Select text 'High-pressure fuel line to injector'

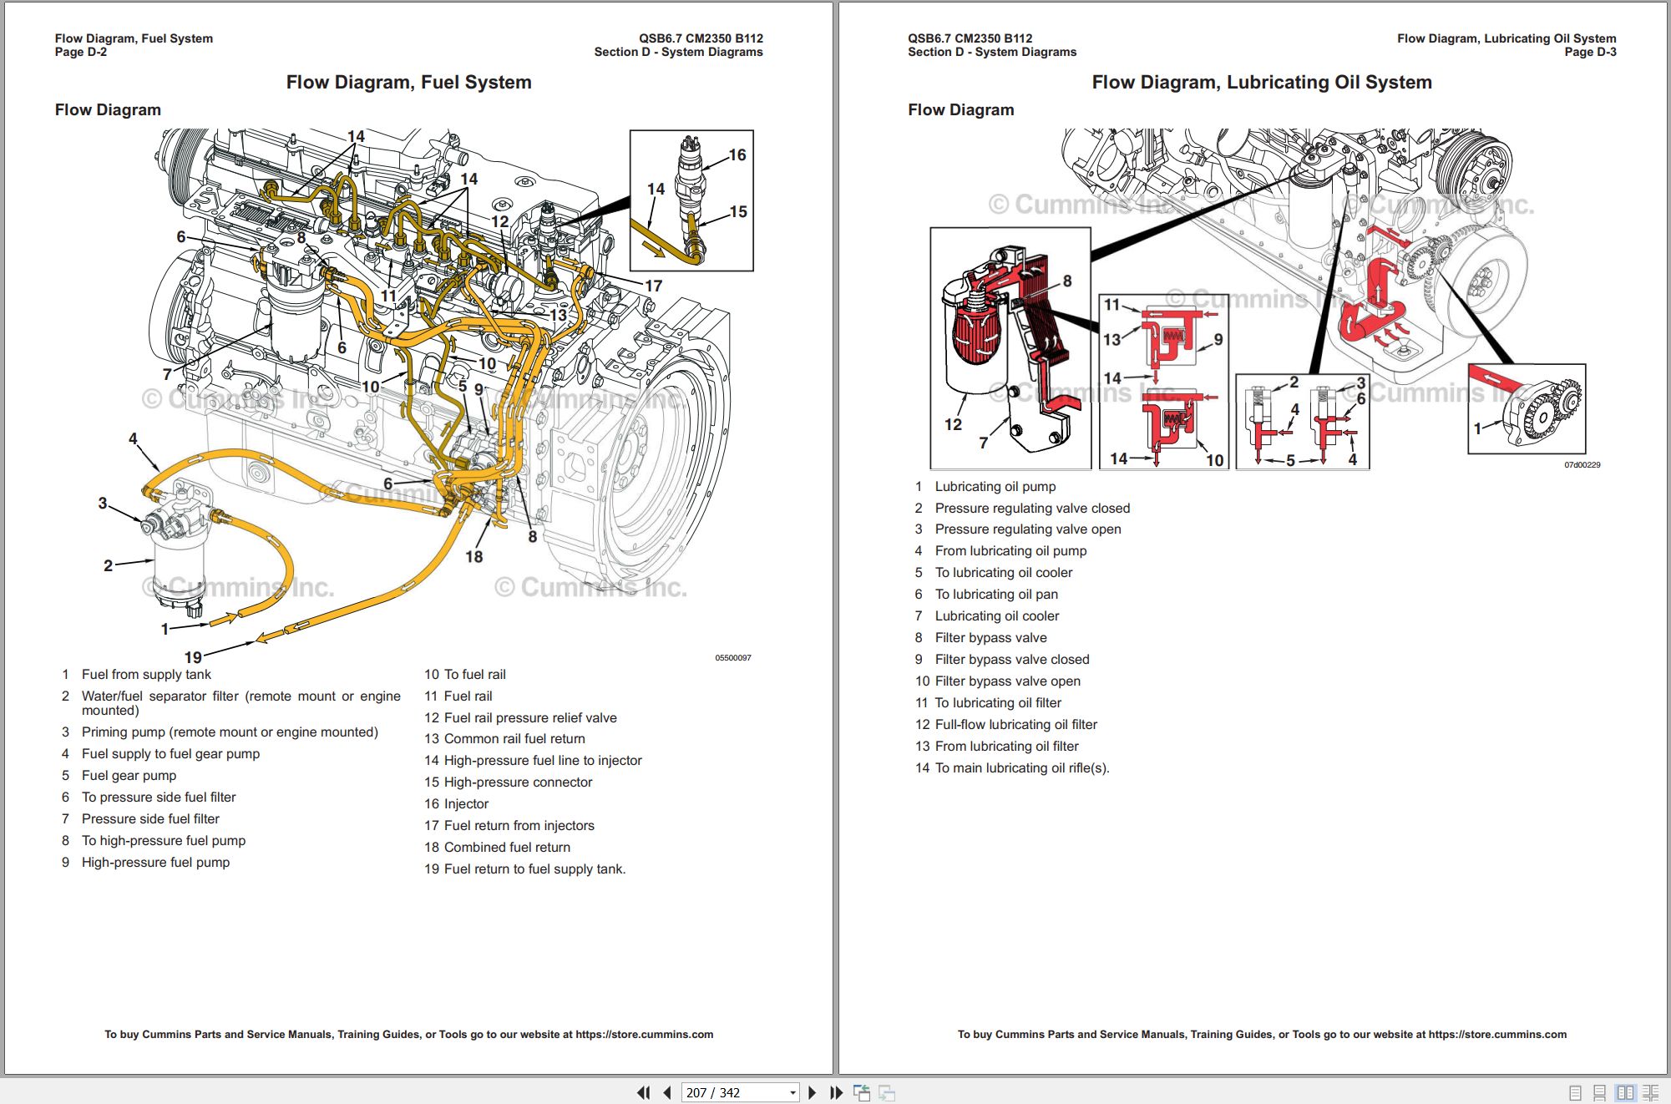pos(543,760)
